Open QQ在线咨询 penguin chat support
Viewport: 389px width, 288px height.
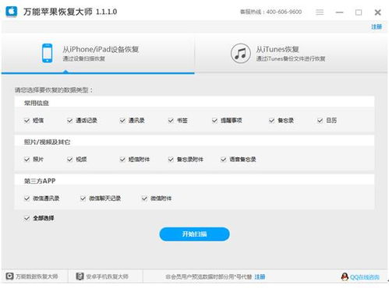tap(360, 277)
